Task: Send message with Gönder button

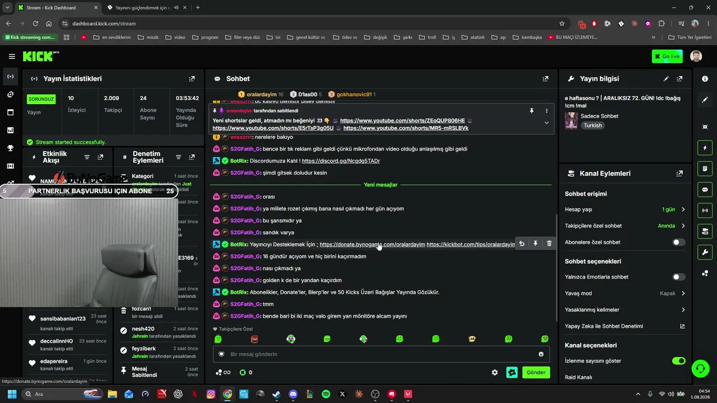Action: coord(536,372)
